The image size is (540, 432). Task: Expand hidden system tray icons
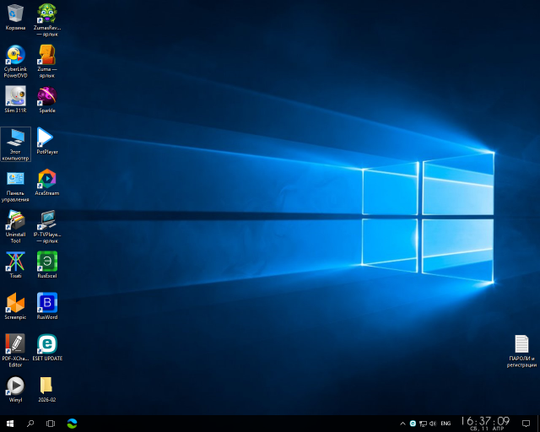(402, 424)
